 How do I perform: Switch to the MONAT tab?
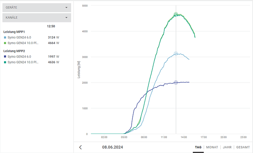point(212,147)
